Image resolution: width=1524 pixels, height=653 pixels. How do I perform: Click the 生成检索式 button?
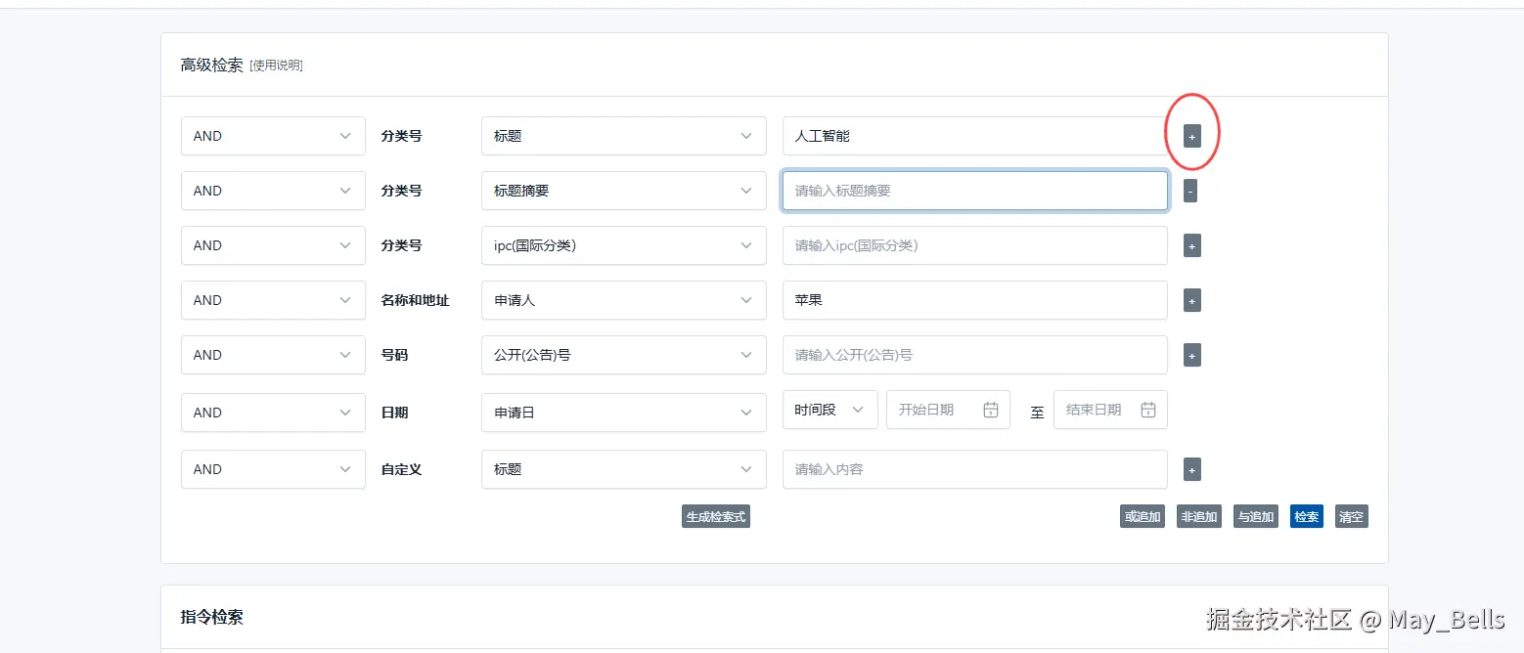pyautogui.click(x=716, y=517)
